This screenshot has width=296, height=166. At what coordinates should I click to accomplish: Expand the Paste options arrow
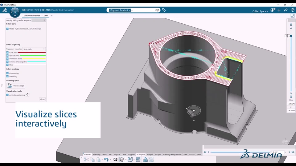point(102,160)
